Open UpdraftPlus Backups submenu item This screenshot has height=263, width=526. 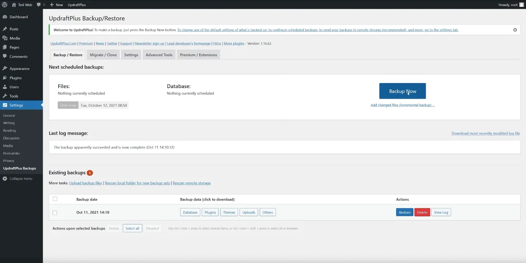pyautogui.click(x=19, y=168)
